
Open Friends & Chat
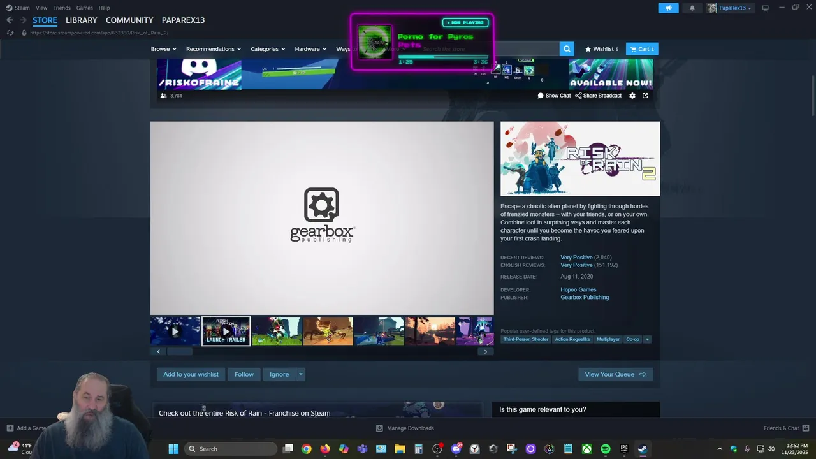786,428
